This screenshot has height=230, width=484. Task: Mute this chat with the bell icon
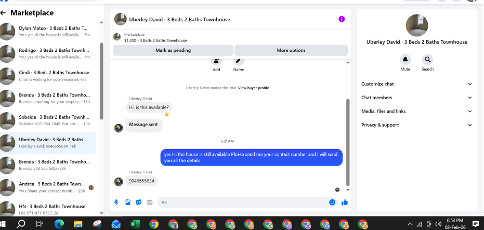[405, 60]
